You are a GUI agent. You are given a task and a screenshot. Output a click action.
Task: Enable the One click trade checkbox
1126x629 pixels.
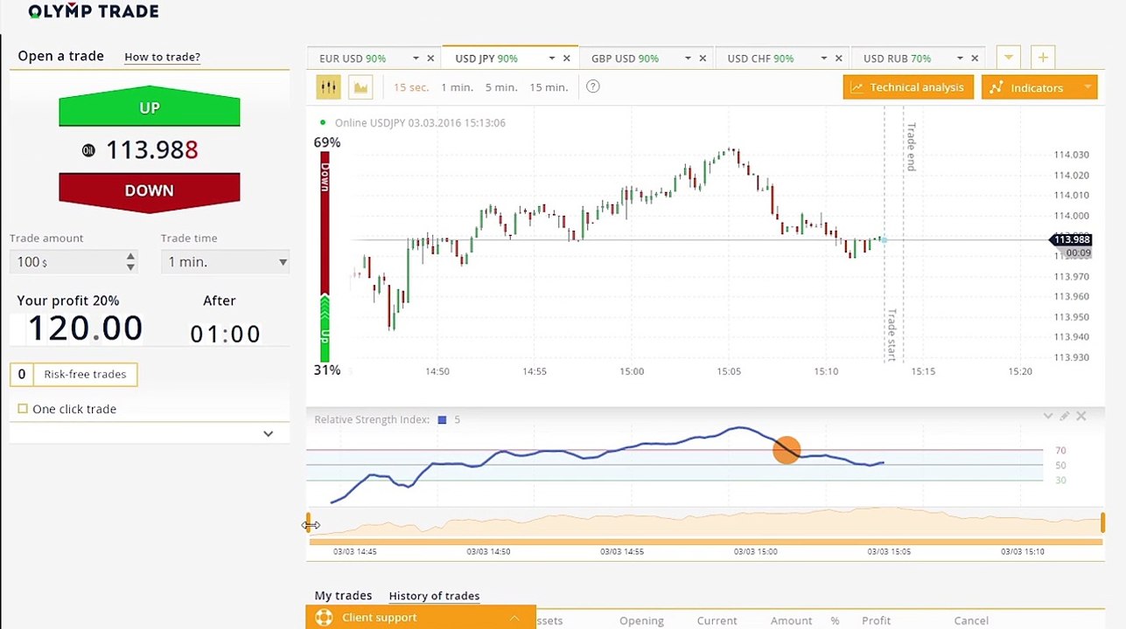[23, 409]
